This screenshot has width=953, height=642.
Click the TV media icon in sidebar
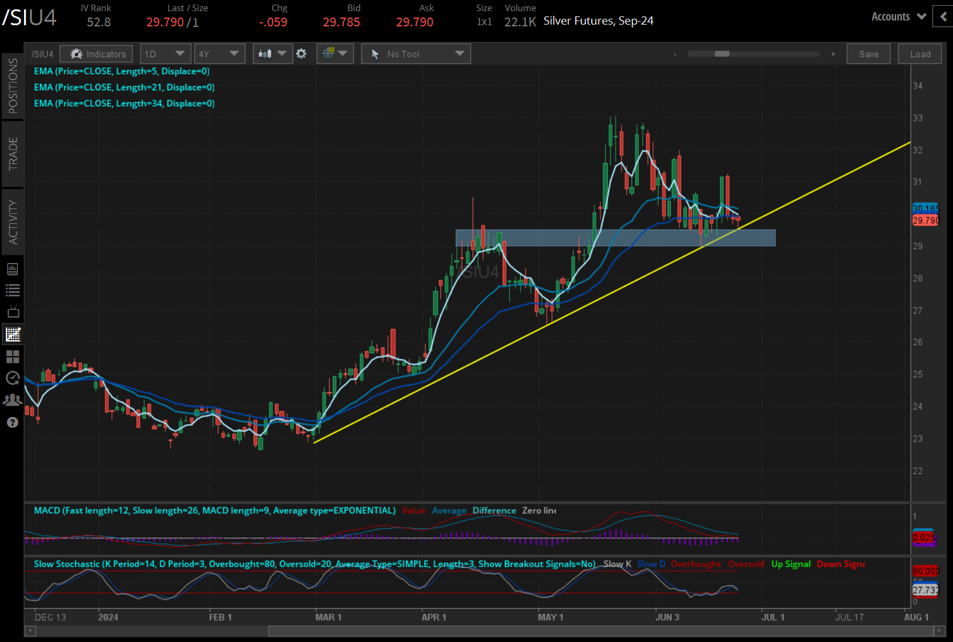pyautogui.click(x=13, y=312)
